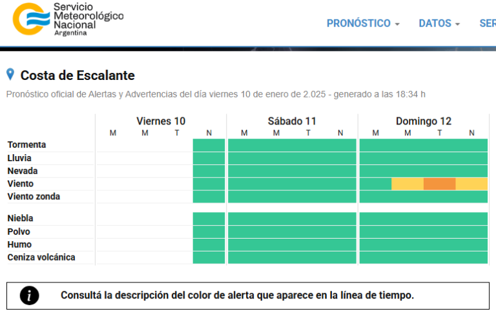Click green Tormenta cell for Viernes night
The height and width of the screenshot is (316, 496).
[x=209, y=145]
